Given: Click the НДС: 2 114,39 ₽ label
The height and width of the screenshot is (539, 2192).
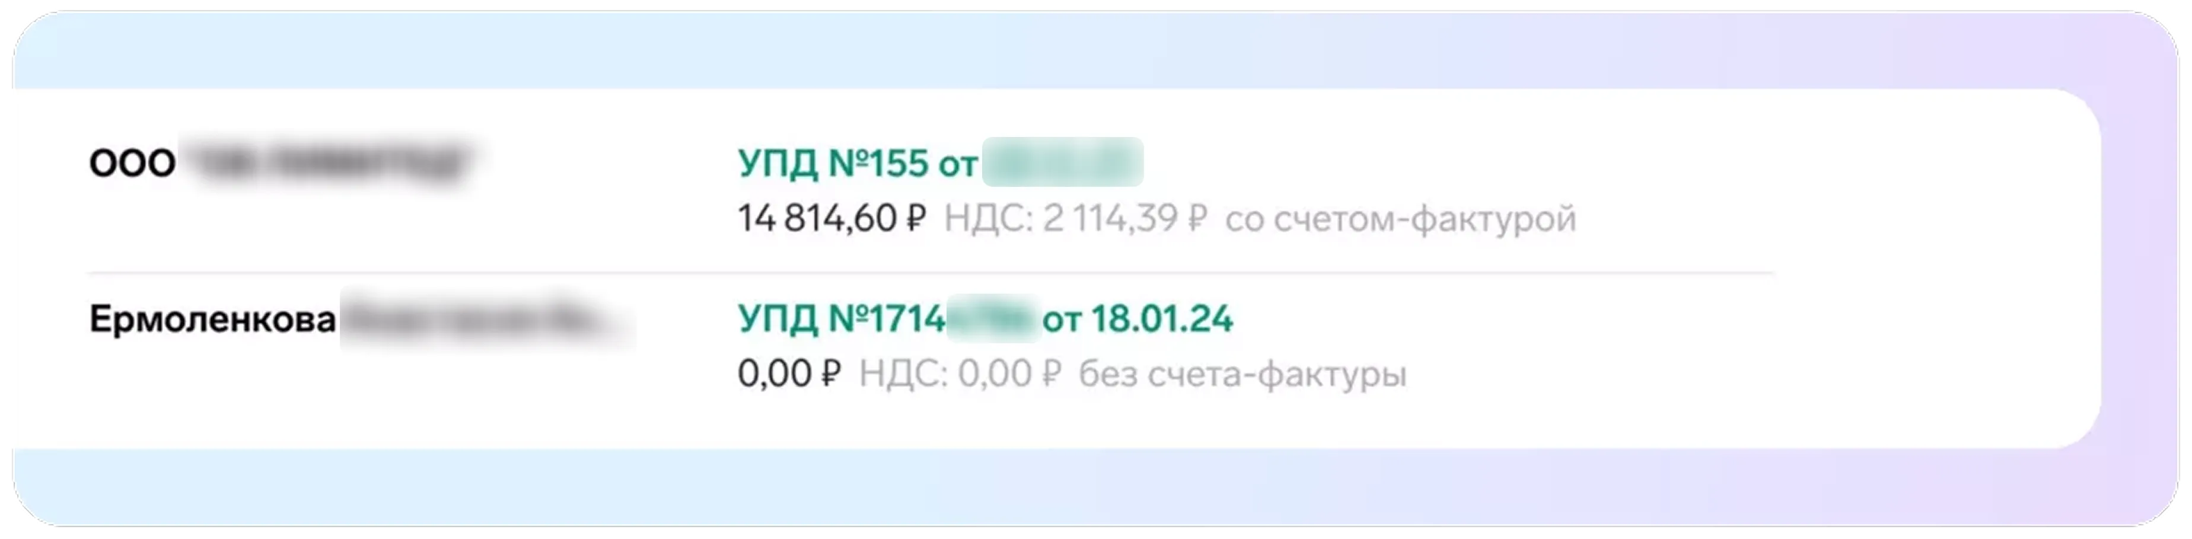Looking at the screenshot, I should pyautogui.click(x=1076, y=218).
